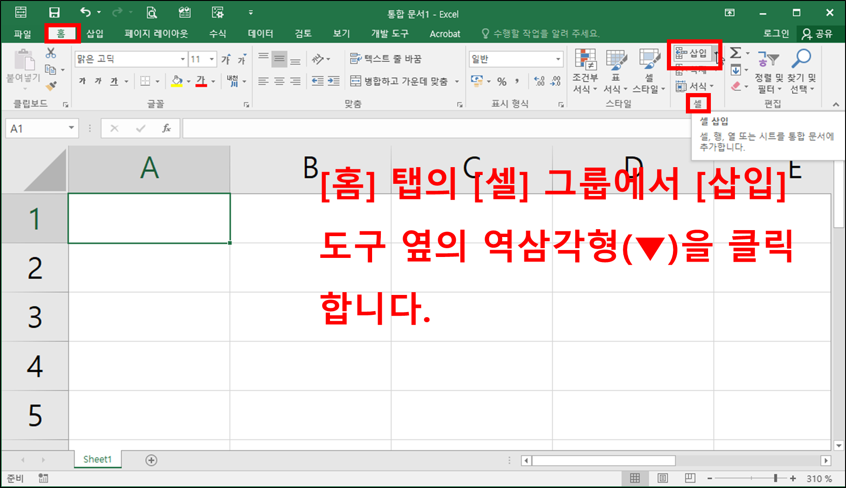The width and height of the screenshot is (846, 488).
Task: Click the Clear eraser icon
Action: click(736, 86)
